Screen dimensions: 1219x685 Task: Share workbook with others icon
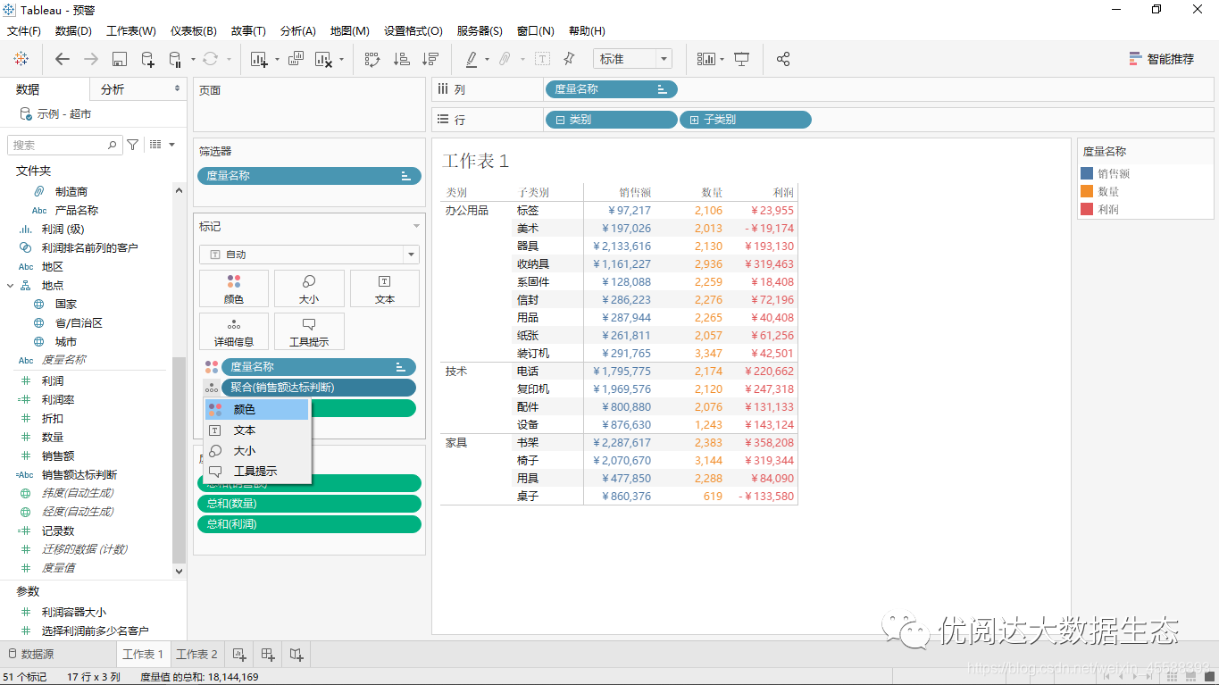(x=783, y=59)
